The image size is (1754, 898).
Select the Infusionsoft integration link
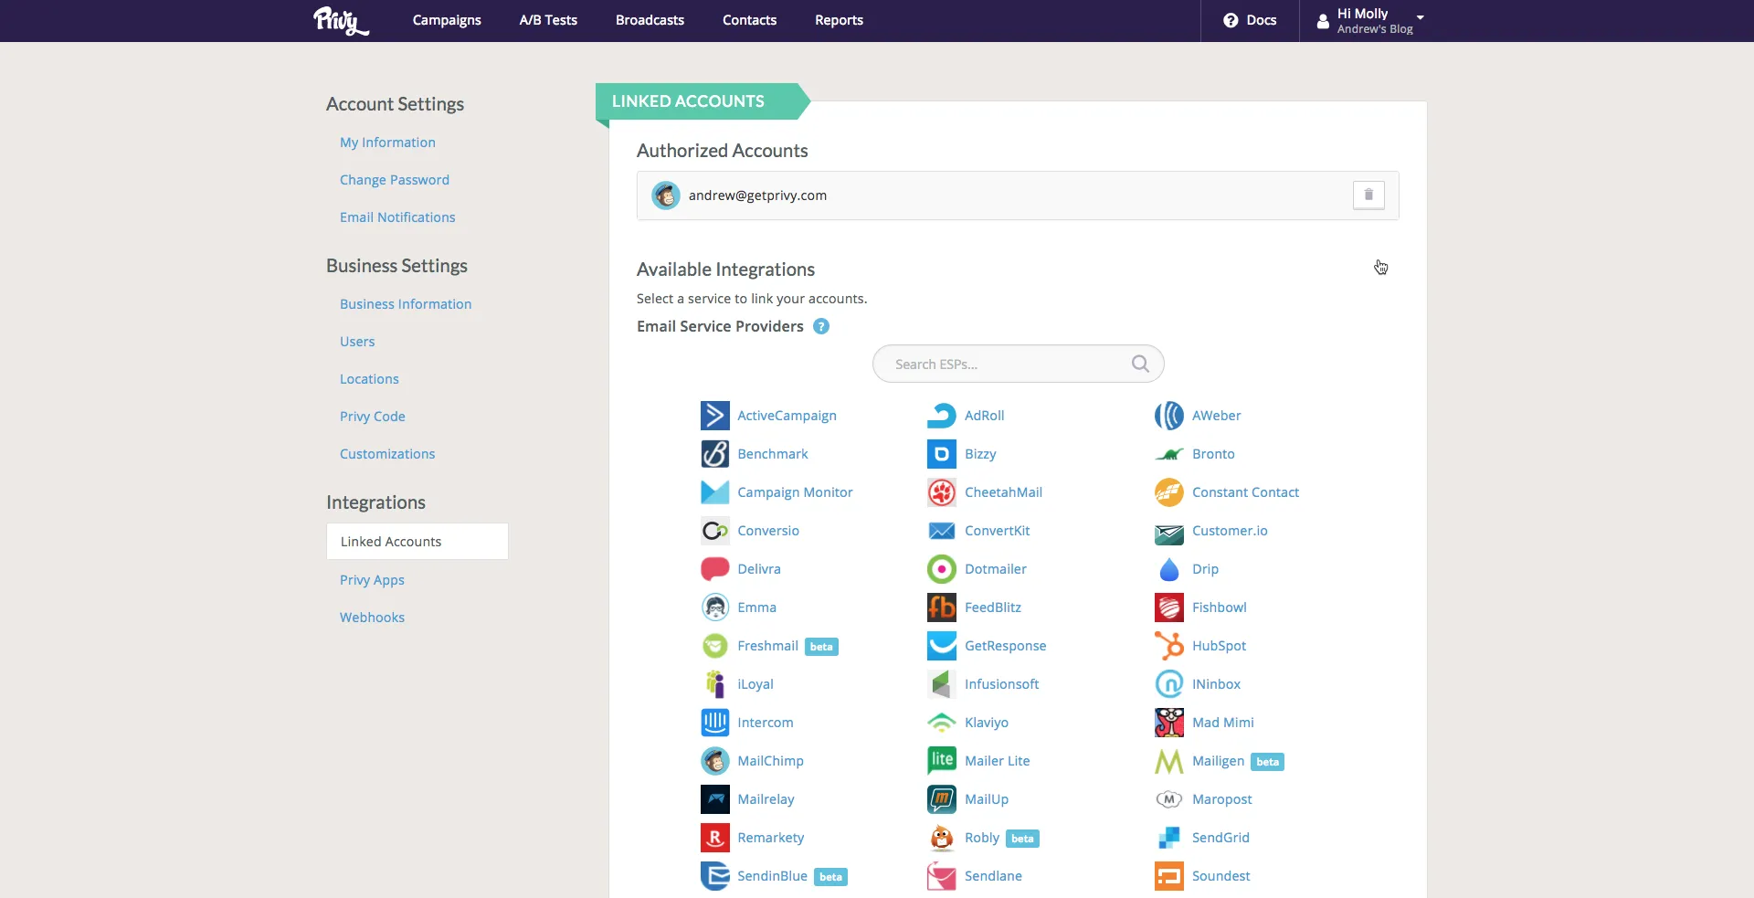pyautogui.click(x=1001, y=684)
